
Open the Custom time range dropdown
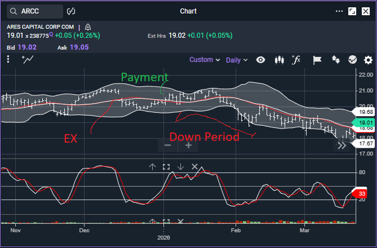pos(205,60)
